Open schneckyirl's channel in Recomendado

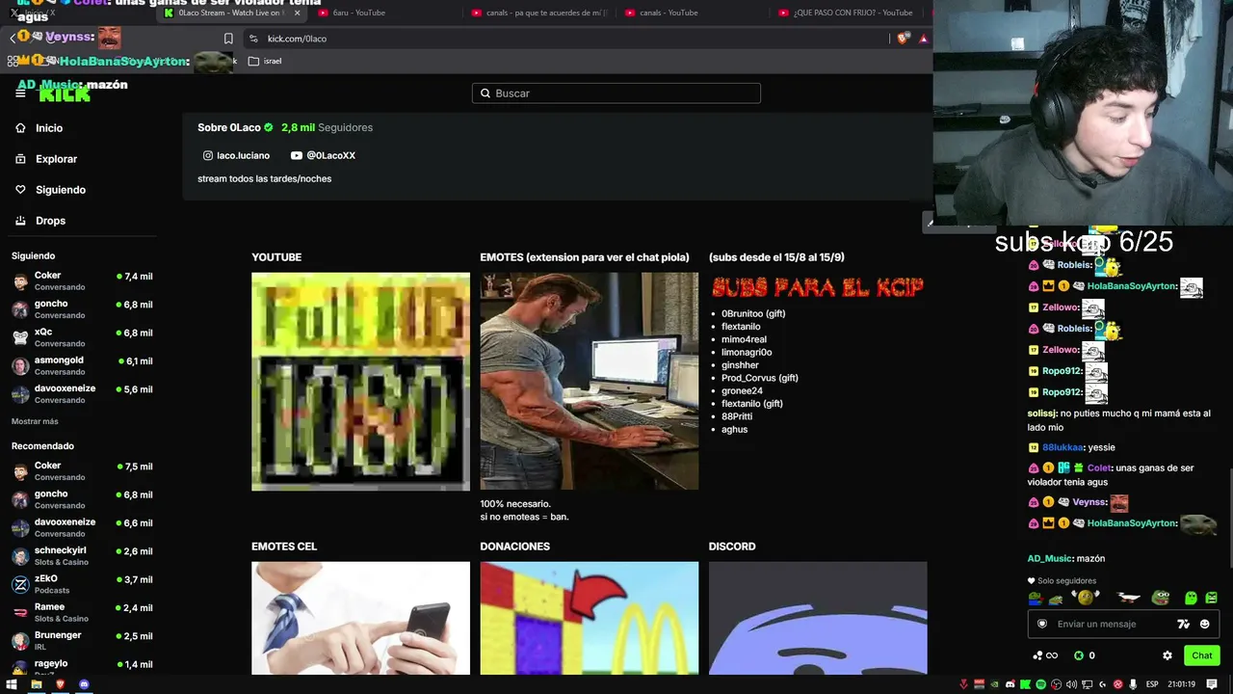82,556
